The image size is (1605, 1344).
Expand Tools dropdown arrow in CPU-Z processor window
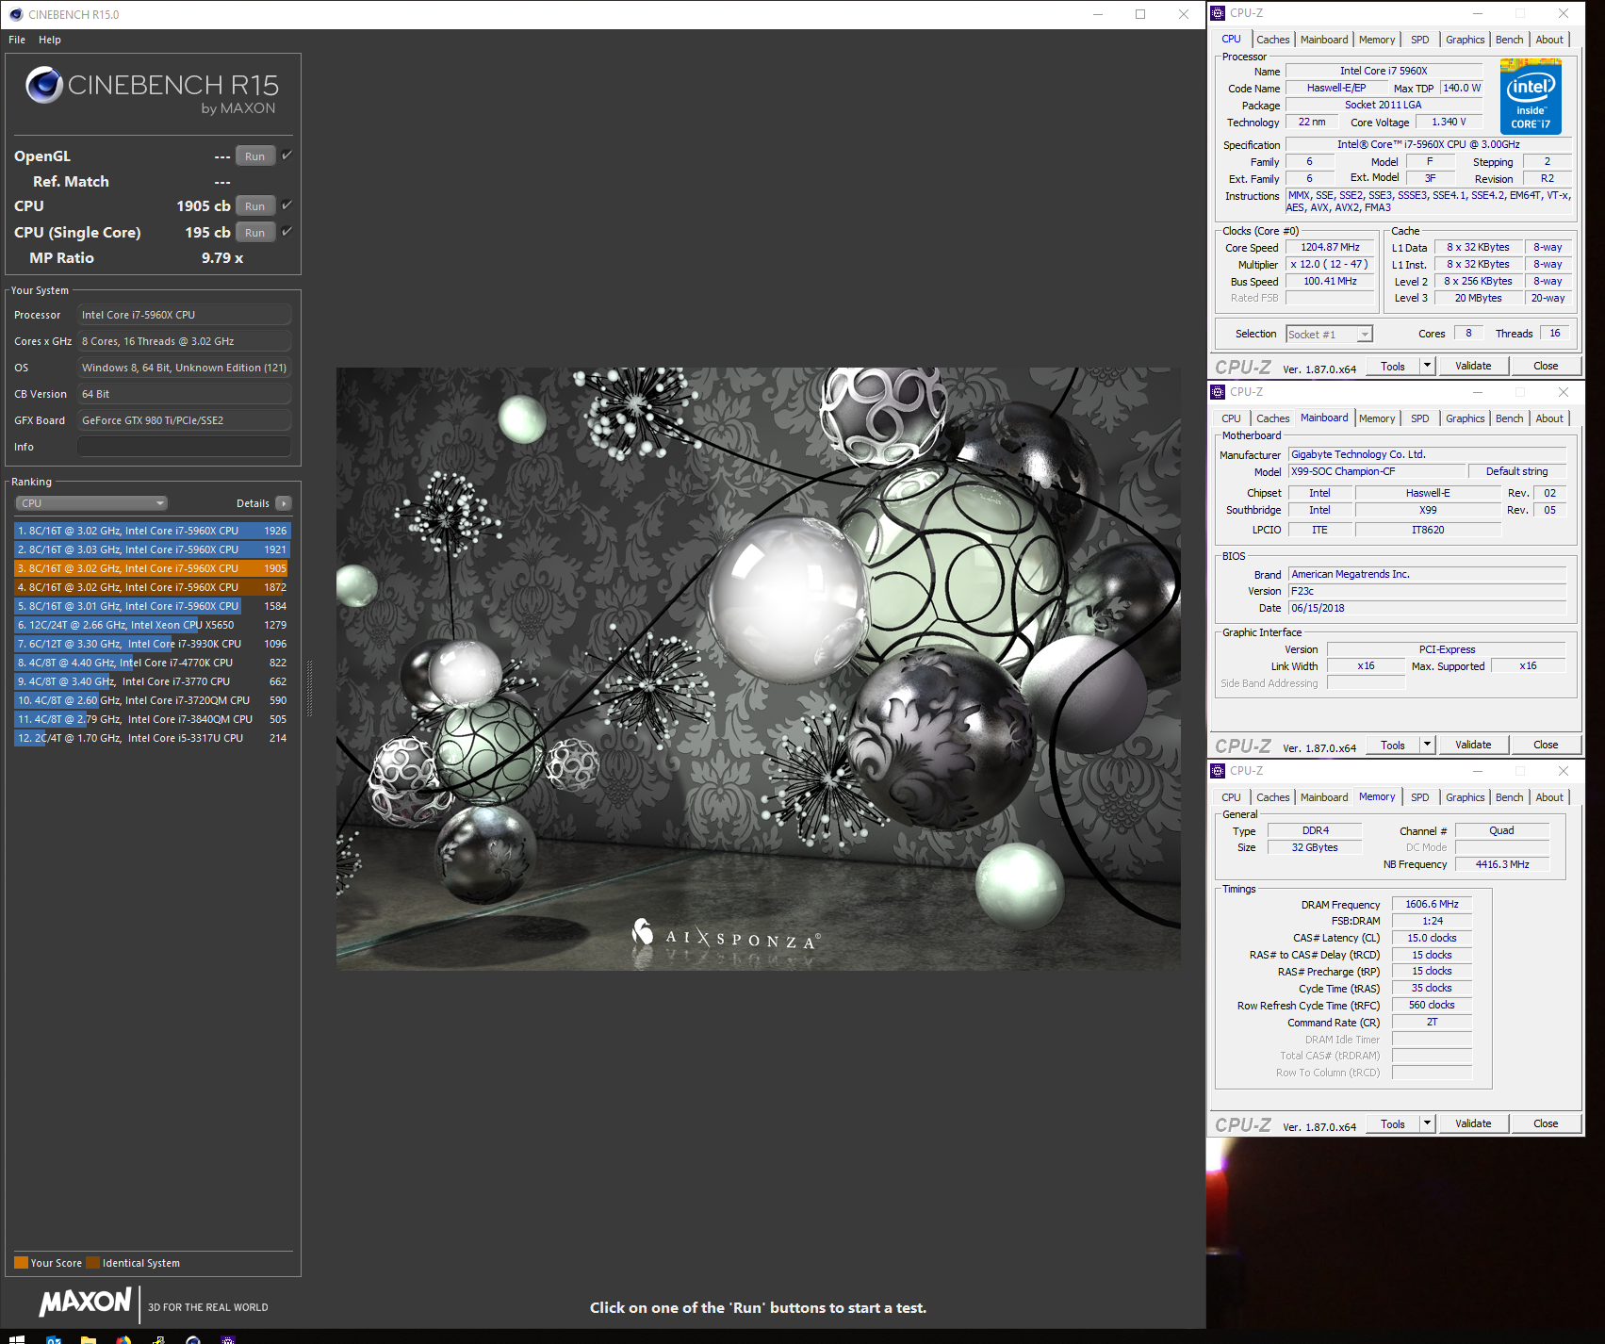point(1427,366)
